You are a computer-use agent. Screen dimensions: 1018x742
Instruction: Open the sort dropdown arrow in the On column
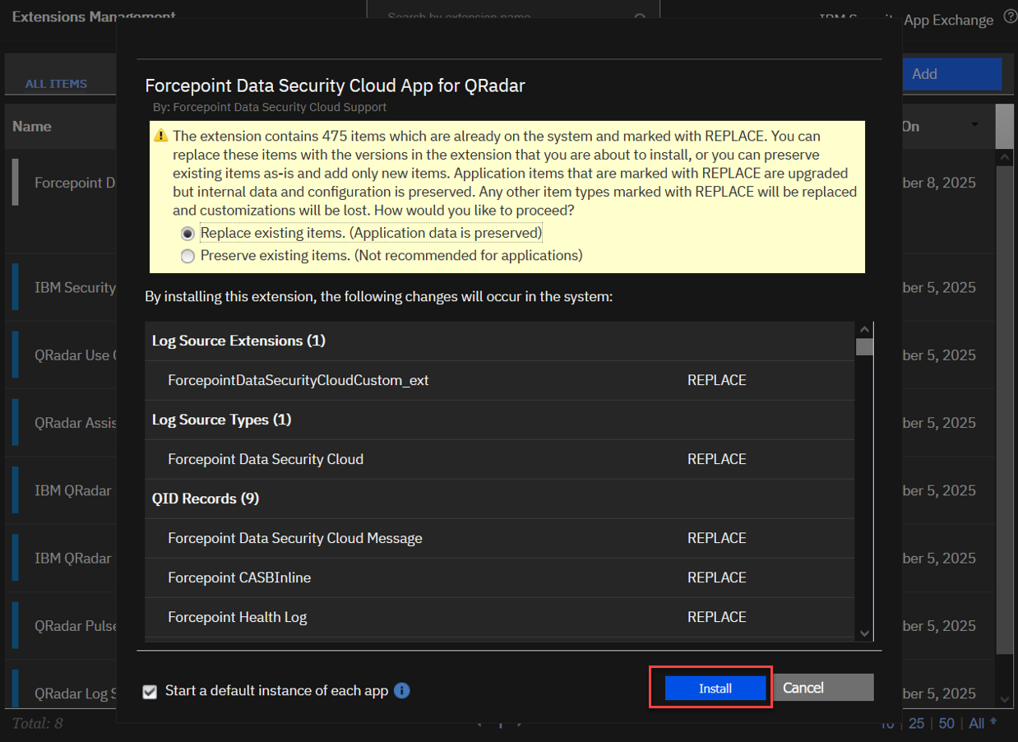[x=975, y=125]
